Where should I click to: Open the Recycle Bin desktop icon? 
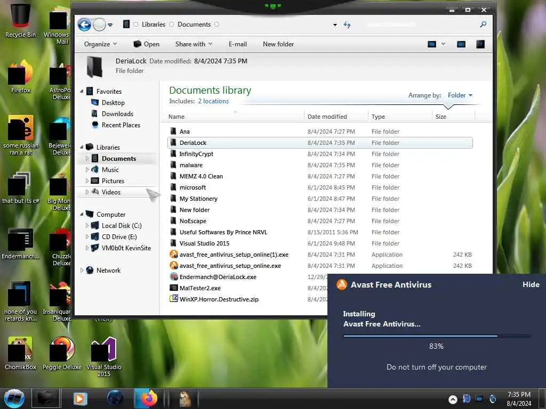click(x=20, y=20)
